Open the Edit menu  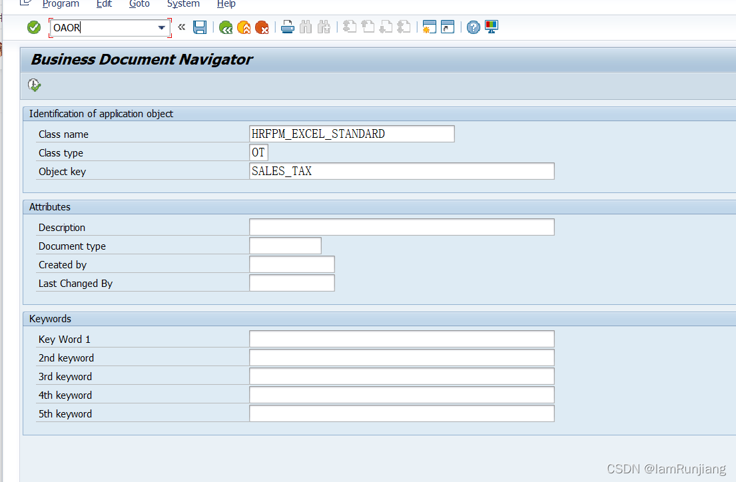104,4
